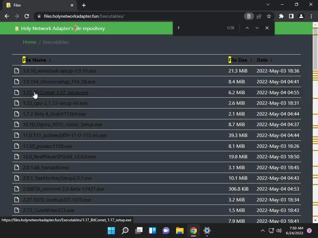Image resolution: width=318 pixels, height=238 pixels.
Task: Download 1.53_cpu-z_1.53-setup-en.exe
Action: [x=55, y=103]
